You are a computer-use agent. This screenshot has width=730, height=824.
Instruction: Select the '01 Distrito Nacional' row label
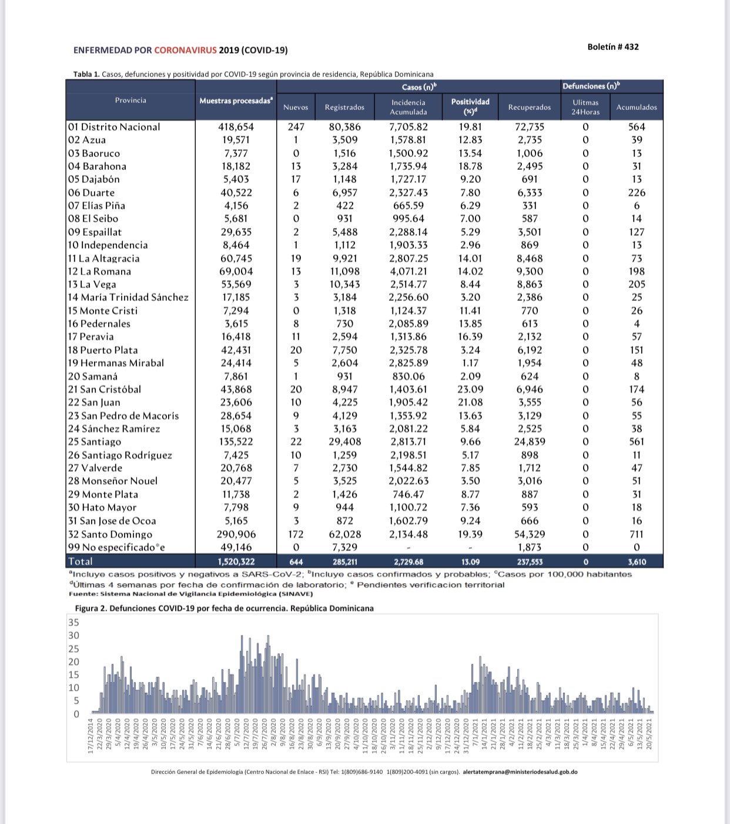pos(114,127)
